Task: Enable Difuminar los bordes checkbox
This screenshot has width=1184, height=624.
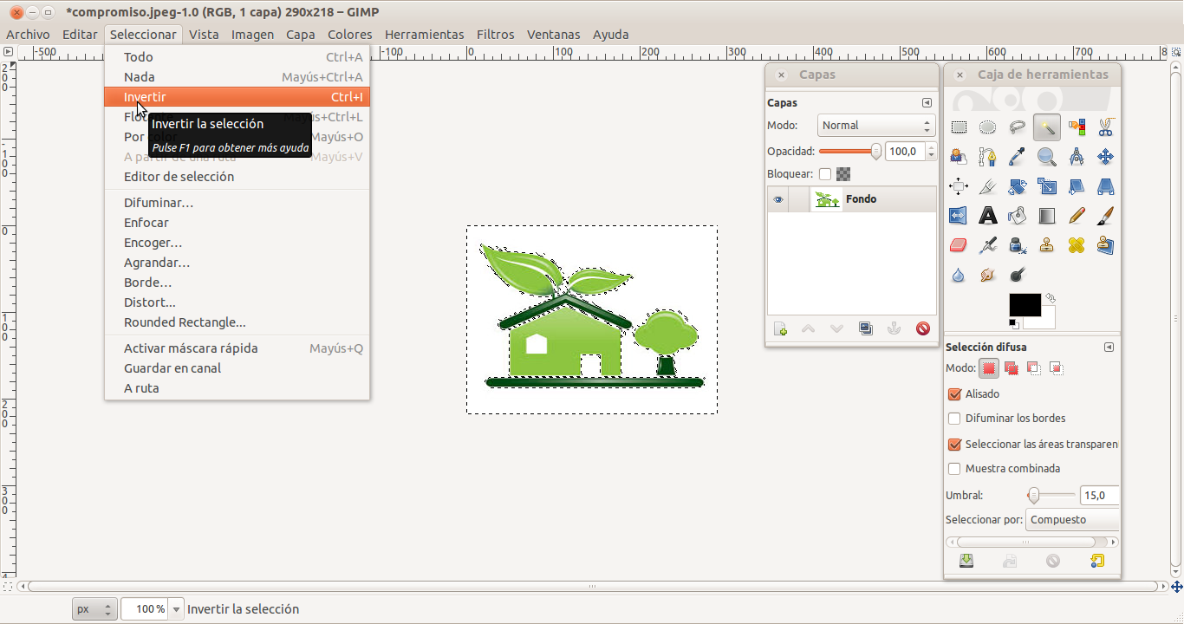Action: (x=955, y=419)
